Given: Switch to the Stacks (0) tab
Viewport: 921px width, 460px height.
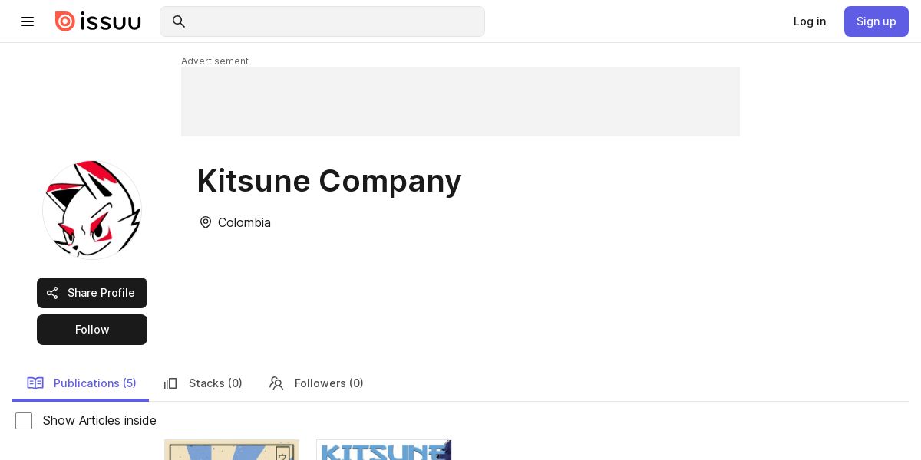Looking at the screenshot, I should click(203, 383).
